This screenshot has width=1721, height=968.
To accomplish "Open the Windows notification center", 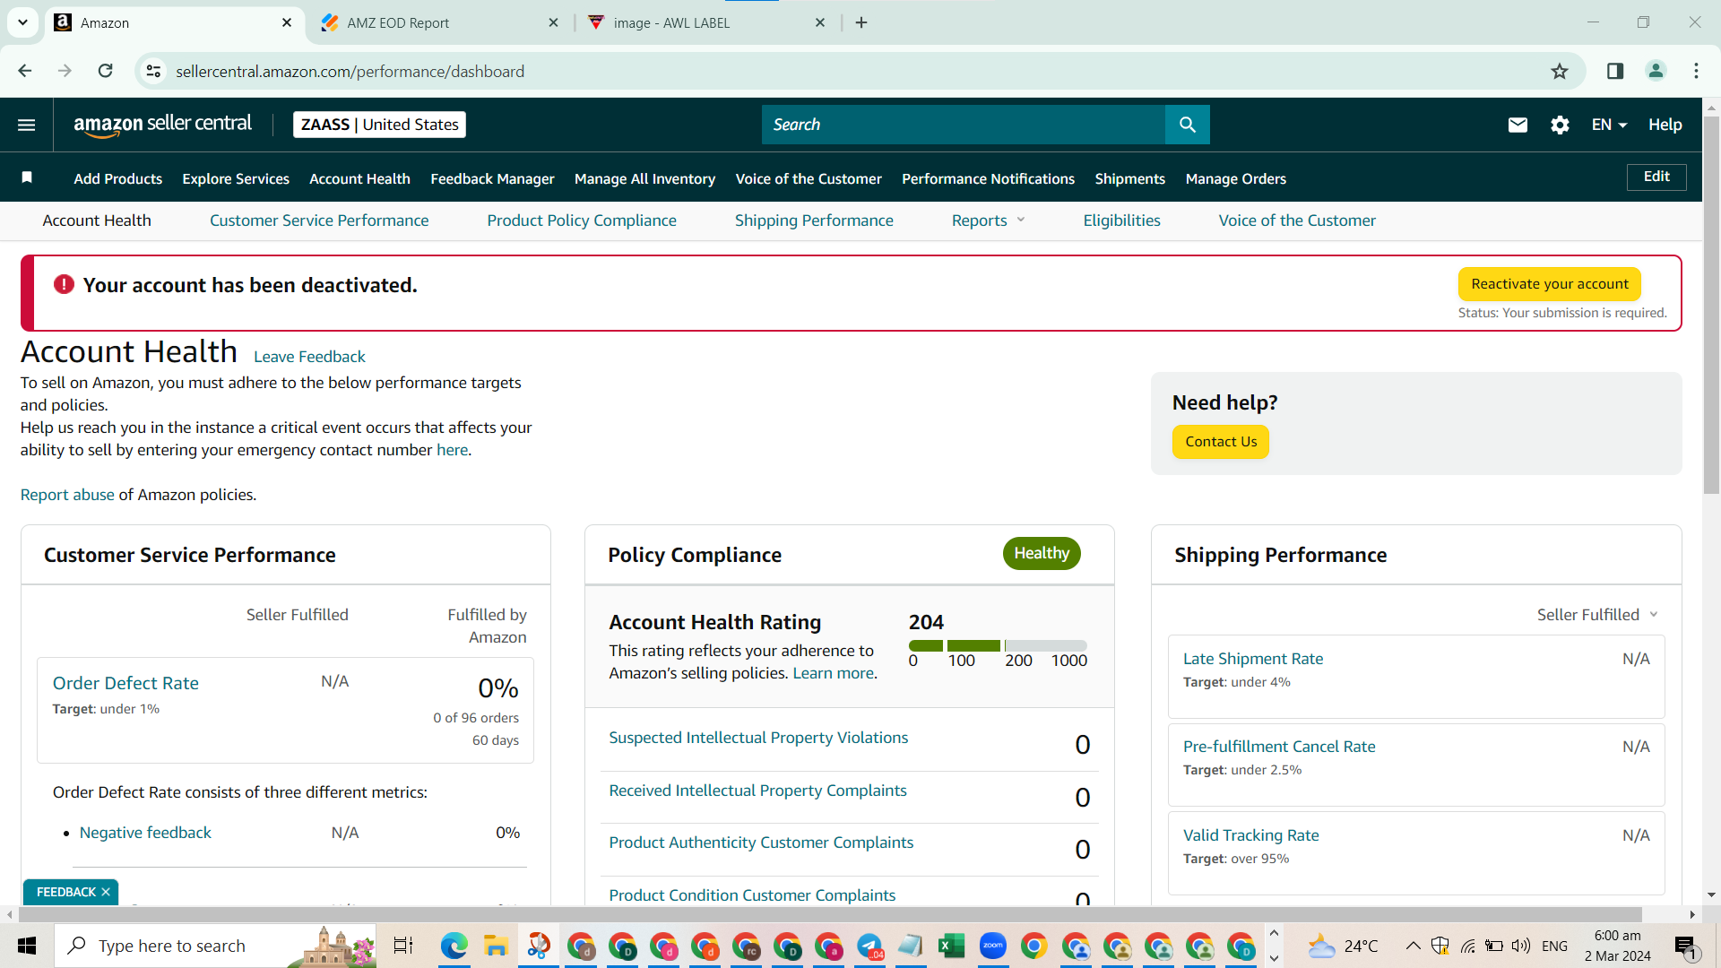I will tap(1685, 946).
